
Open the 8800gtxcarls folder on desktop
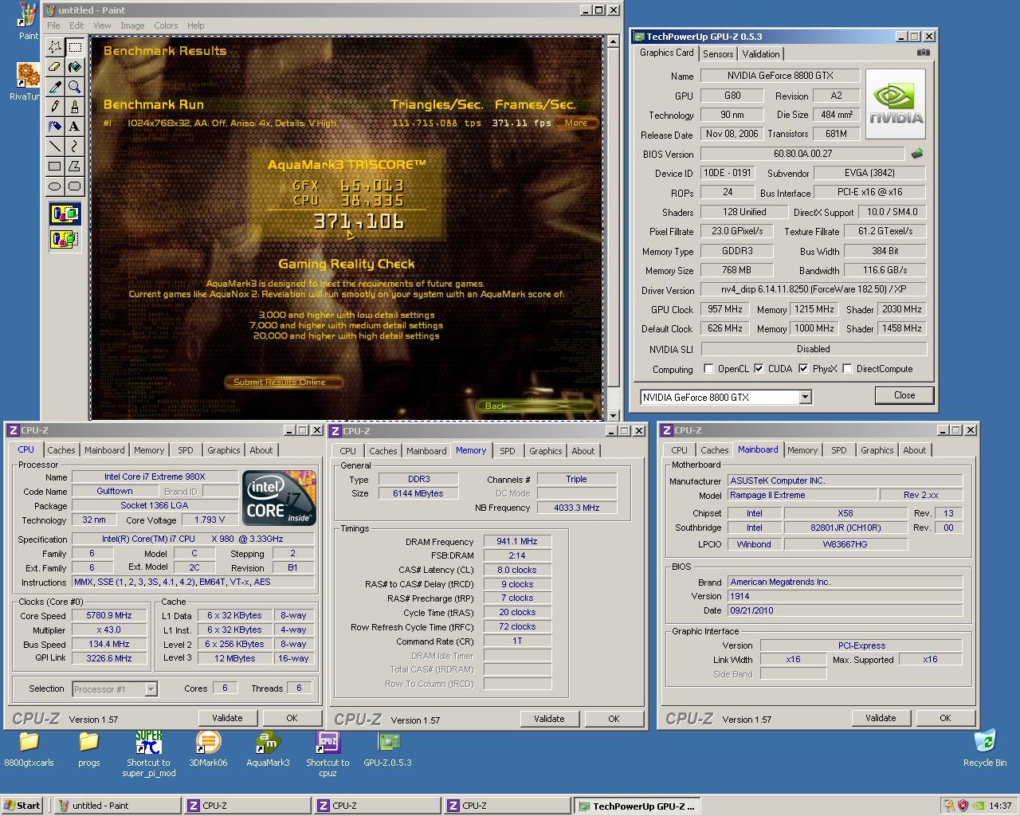point(29,748)
